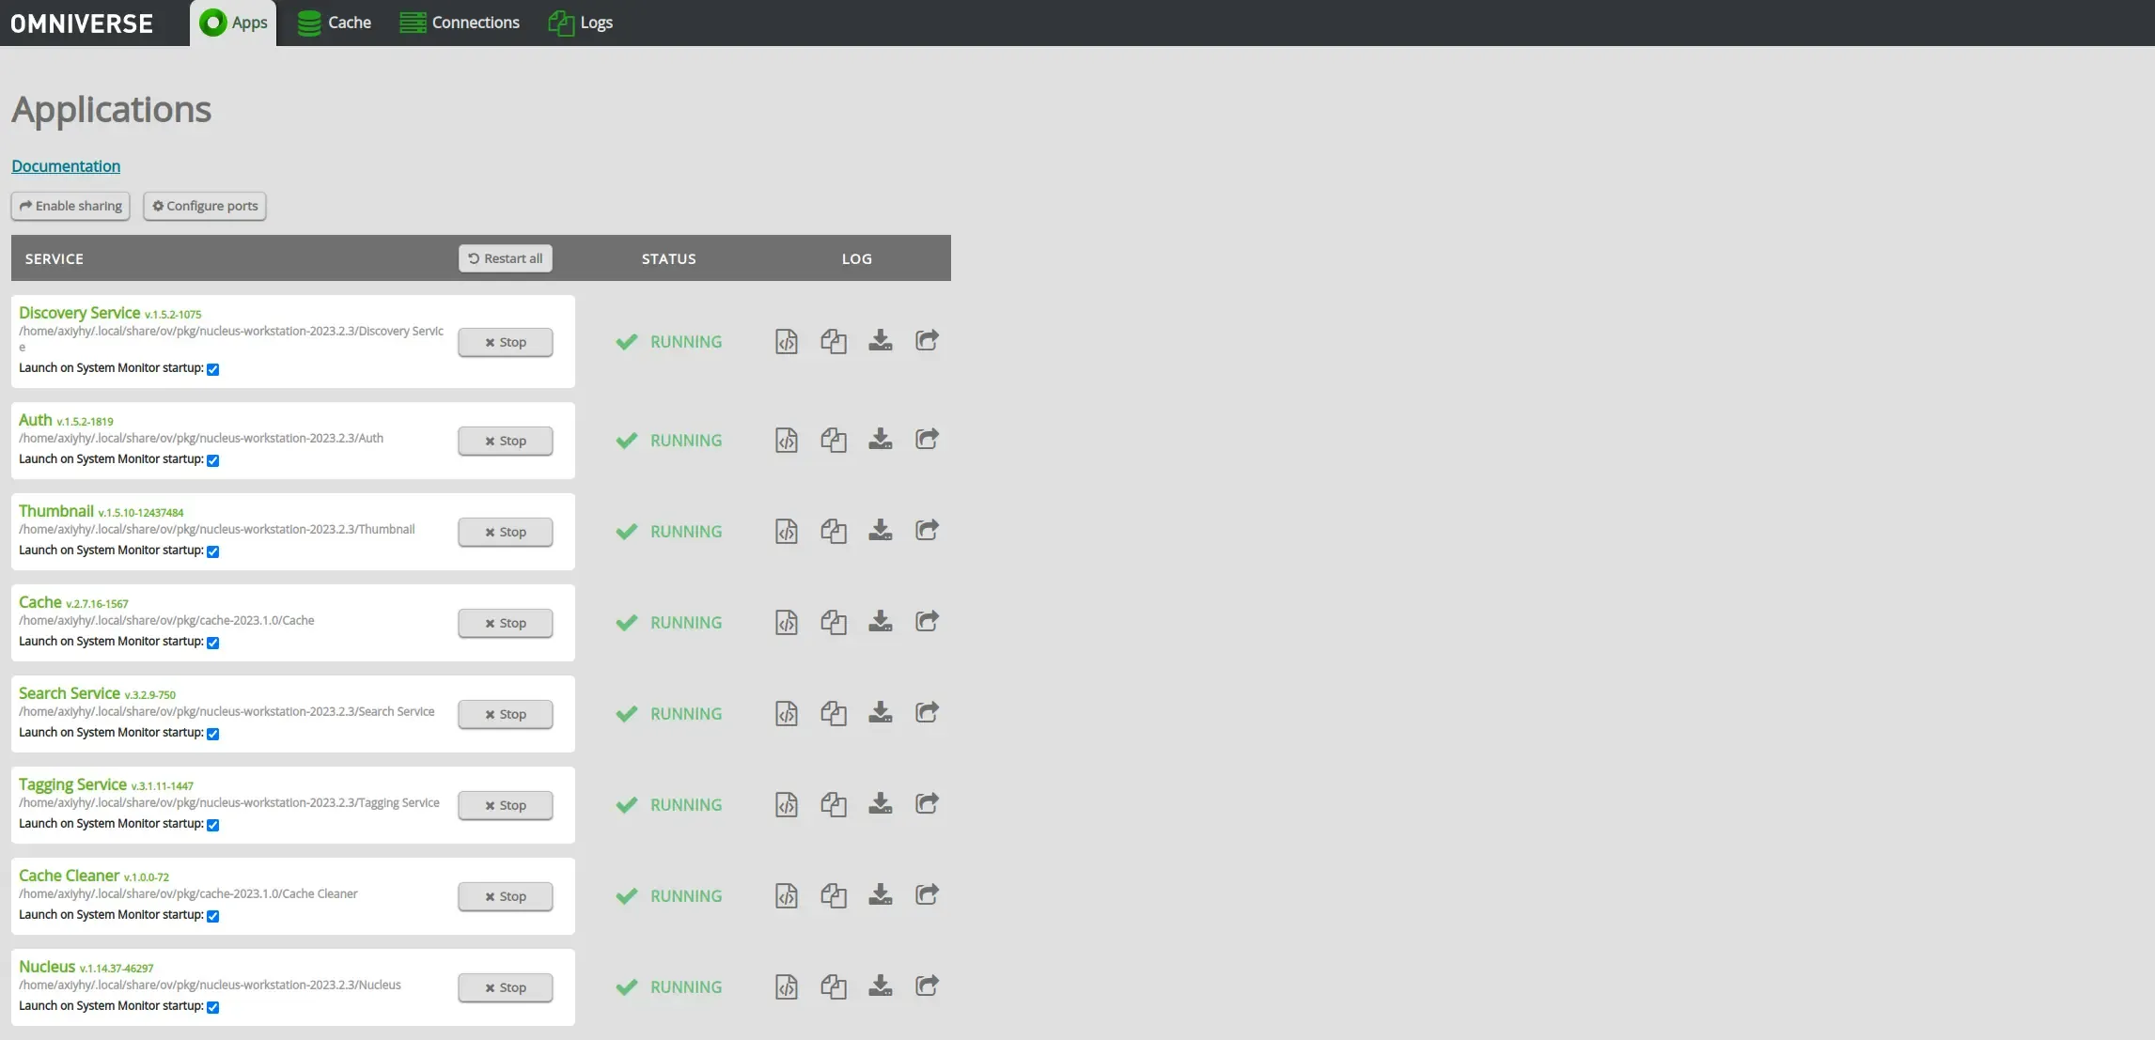This screenshot has width=2155, height=1040.
Task: Uncheck Cache launch on System Monitor startup
Action: click(213, 643)
